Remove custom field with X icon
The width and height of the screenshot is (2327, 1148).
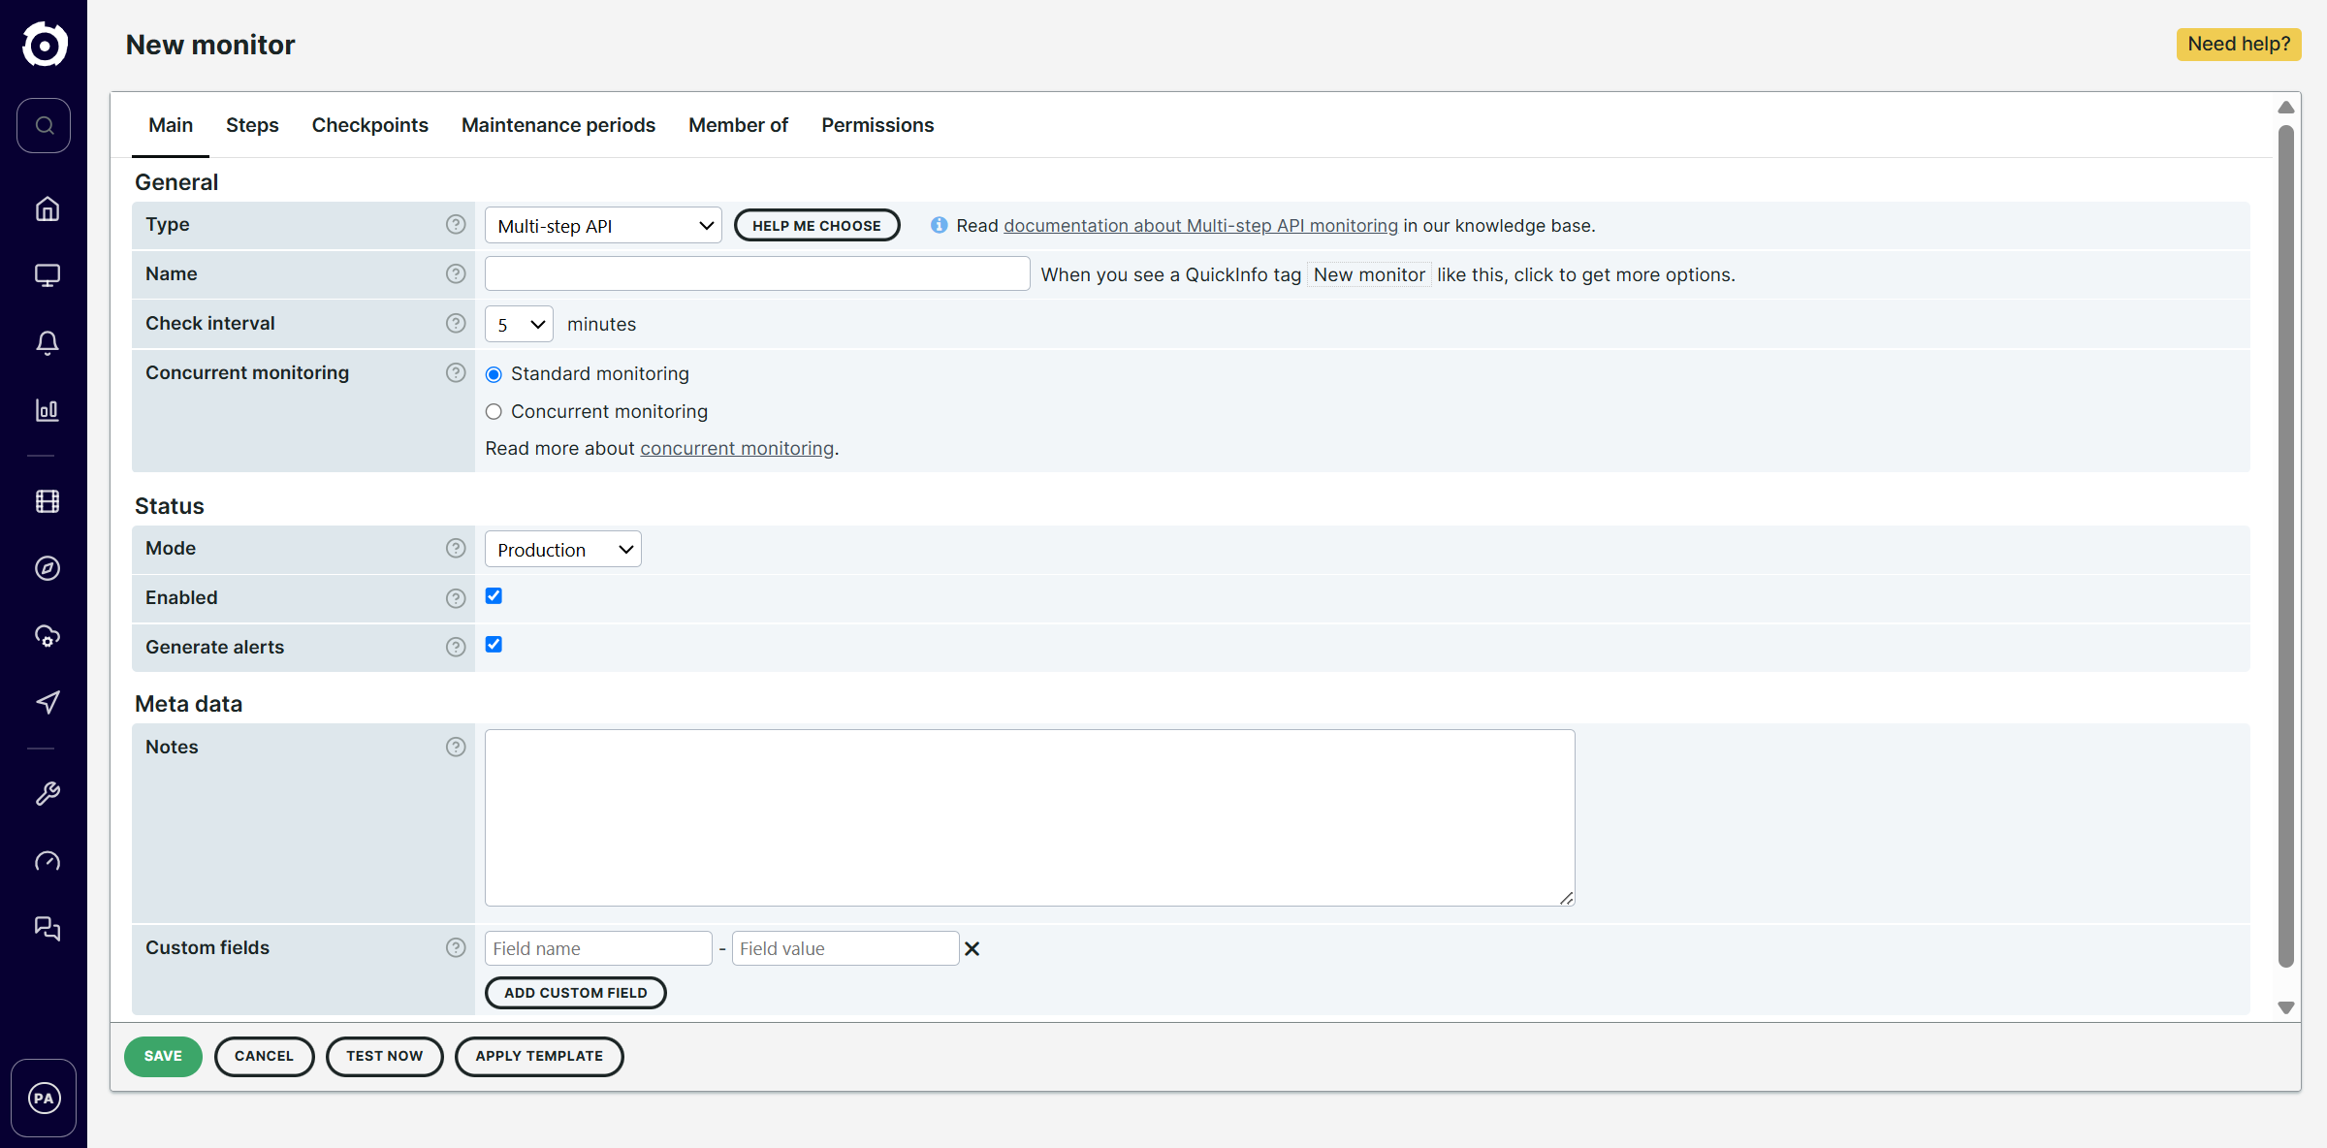tap(972, 949)
